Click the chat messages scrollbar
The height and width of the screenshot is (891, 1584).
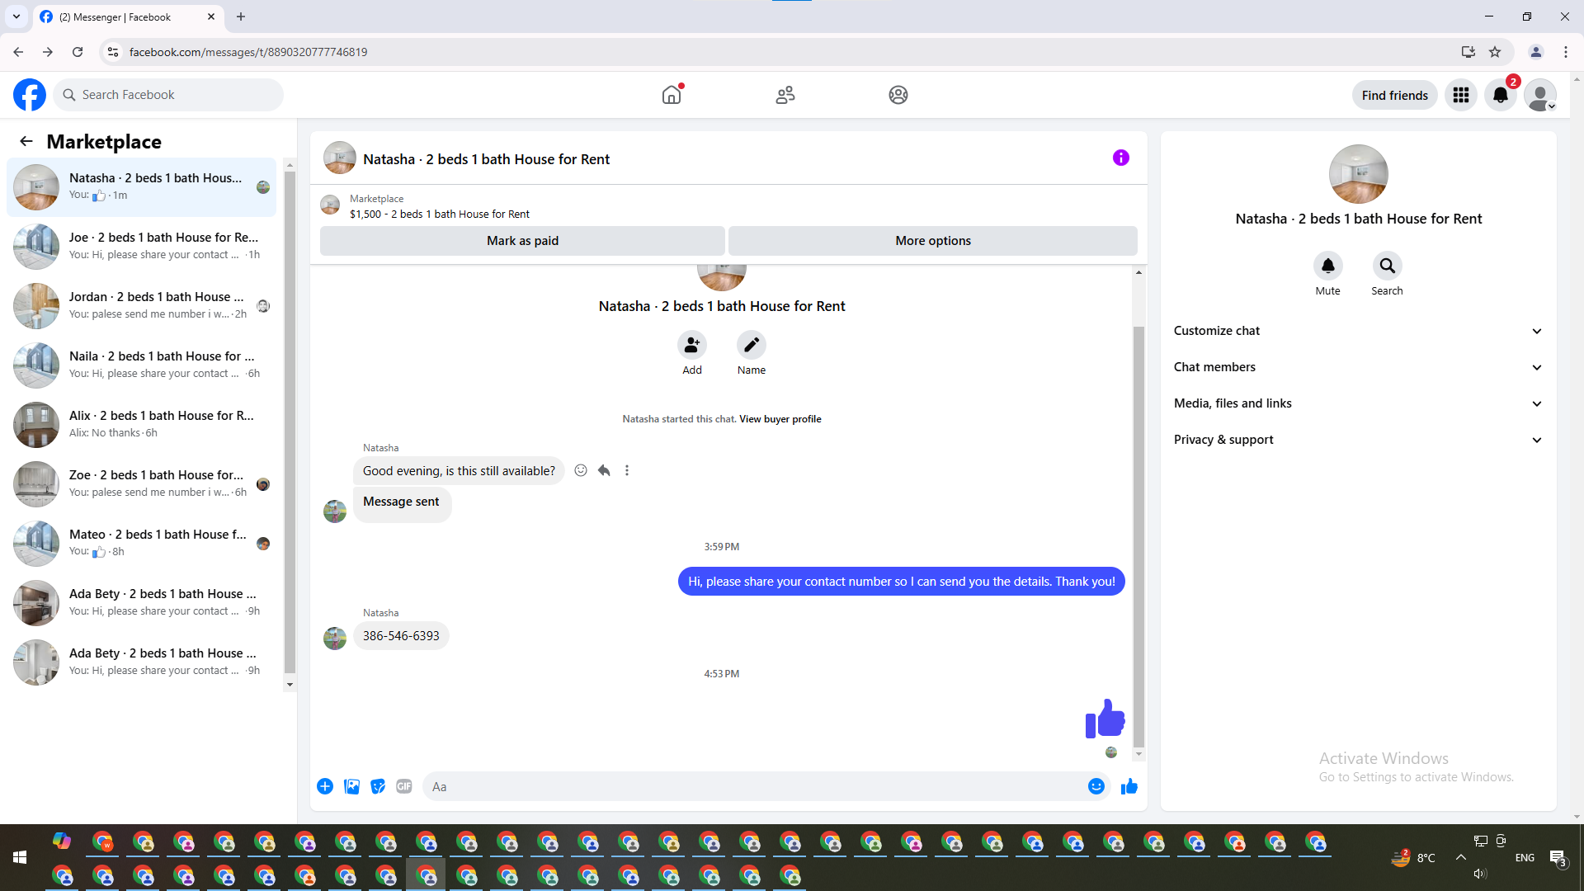(x=1138, y=536)
